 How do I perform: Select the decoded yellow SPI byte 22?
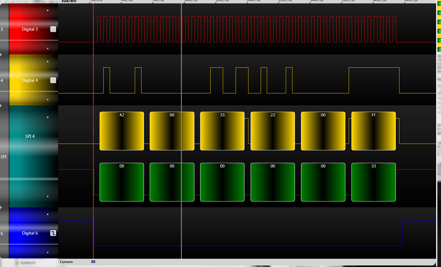tap(273, 131)
